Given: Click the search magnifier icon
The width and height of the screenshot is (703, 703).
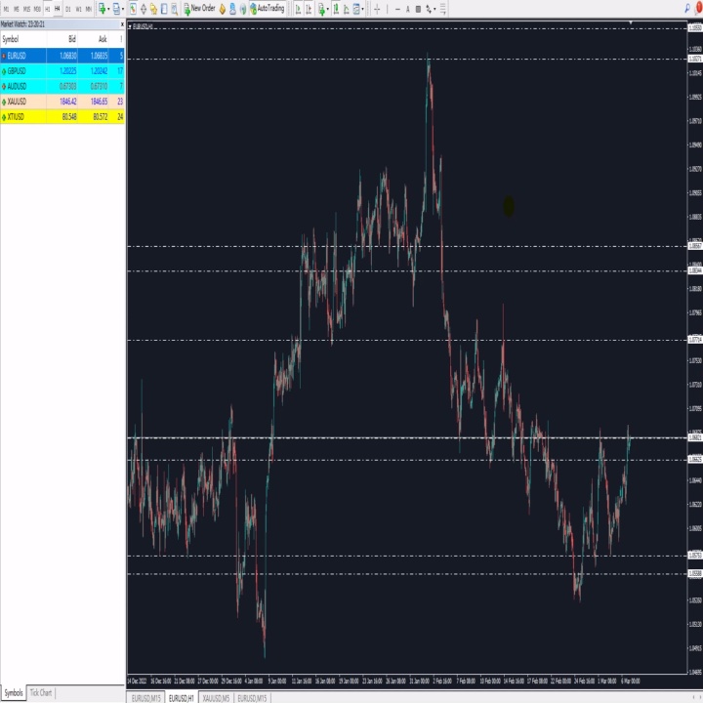Looking at the screenshot, I should point(687,8).
